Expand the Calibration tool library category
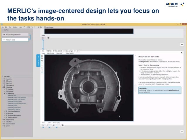The image size is (187, 140). 3,81
